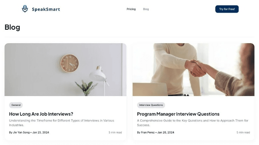The height and width of the screenshot is (145, 259).
Task: Click the Comprehensive Guide description text
Action: click(193, 123)
